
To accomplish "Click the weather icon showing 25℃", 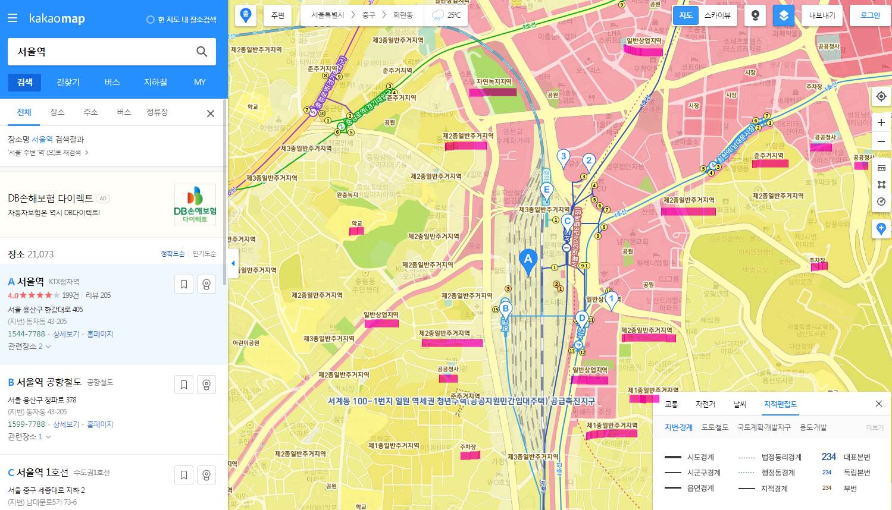I will [437, 15].
